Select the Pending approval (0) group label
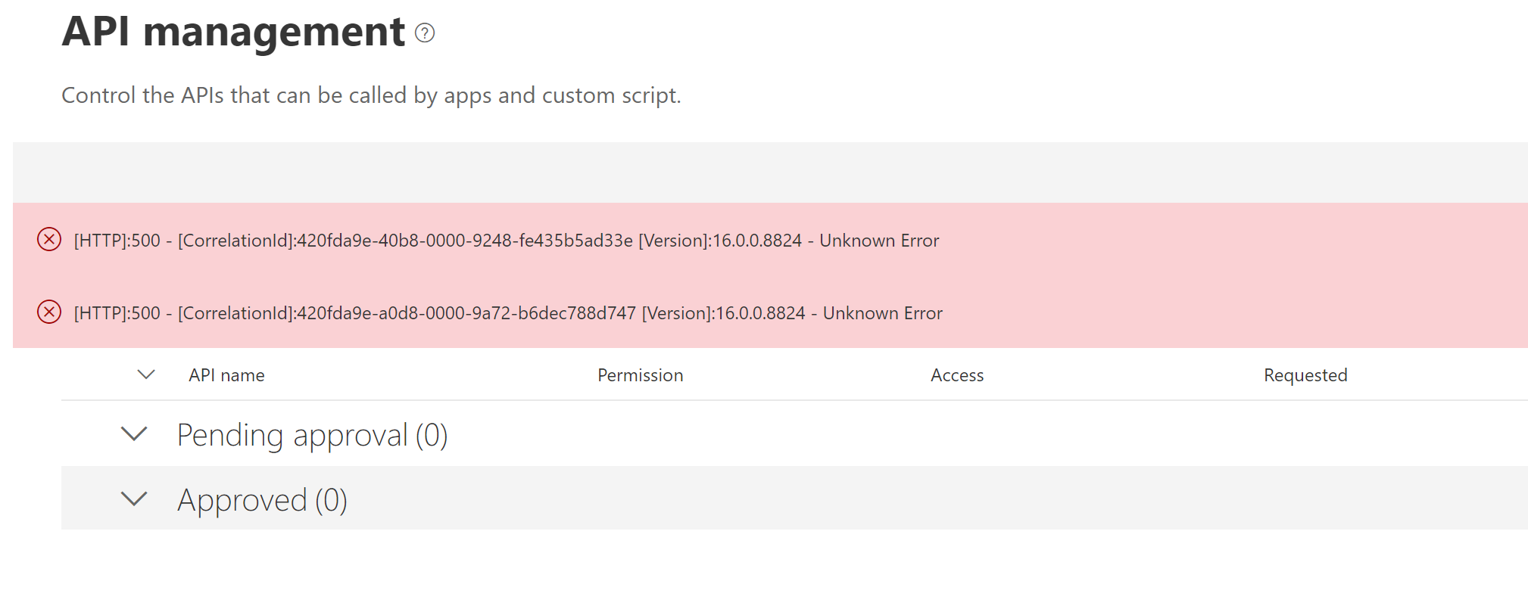Viewport: 1528px width, 609px height. pyautogui.click(x=312, y=435)
